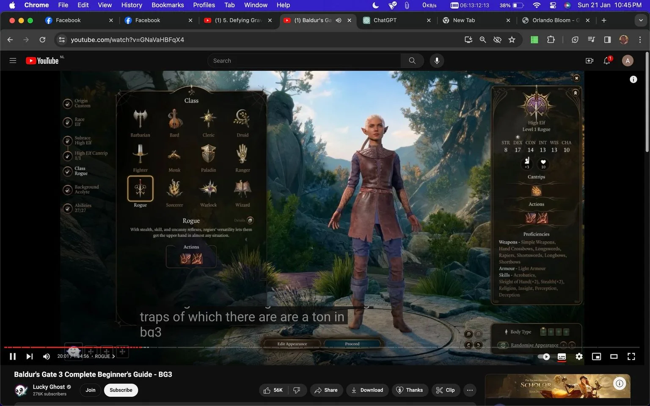Skip to the next video
This screenshot has width=650, height=406.
pos(29,357)
